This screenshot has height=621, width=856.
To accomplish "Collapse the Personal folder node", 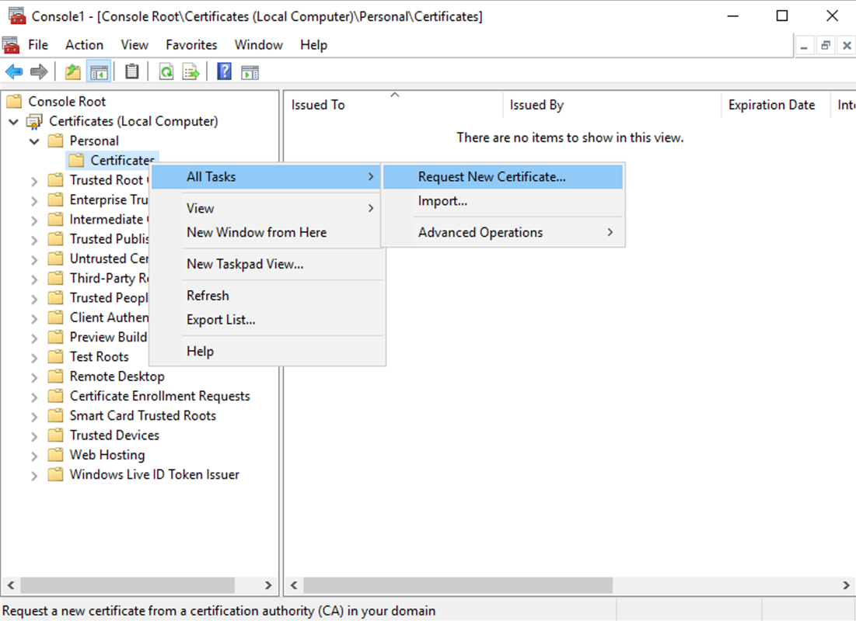I will [34, 141].
